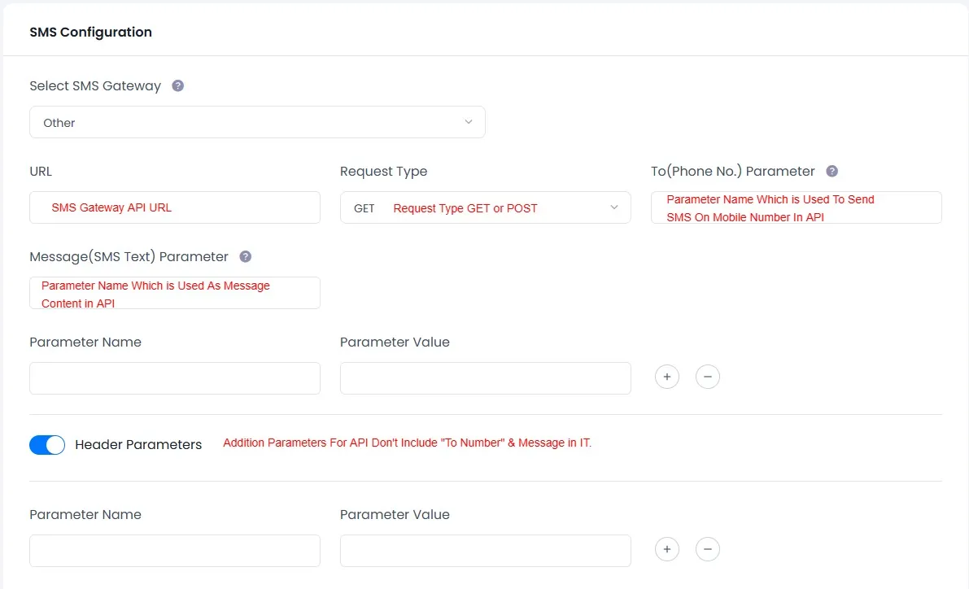This screenshot has height=589, width=969.
Task: View help for To(Phone No.) Parameter
Action: click(x=832, y=171)
